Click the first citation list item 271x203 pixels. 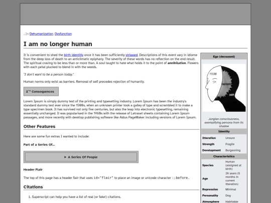(76, 197)
